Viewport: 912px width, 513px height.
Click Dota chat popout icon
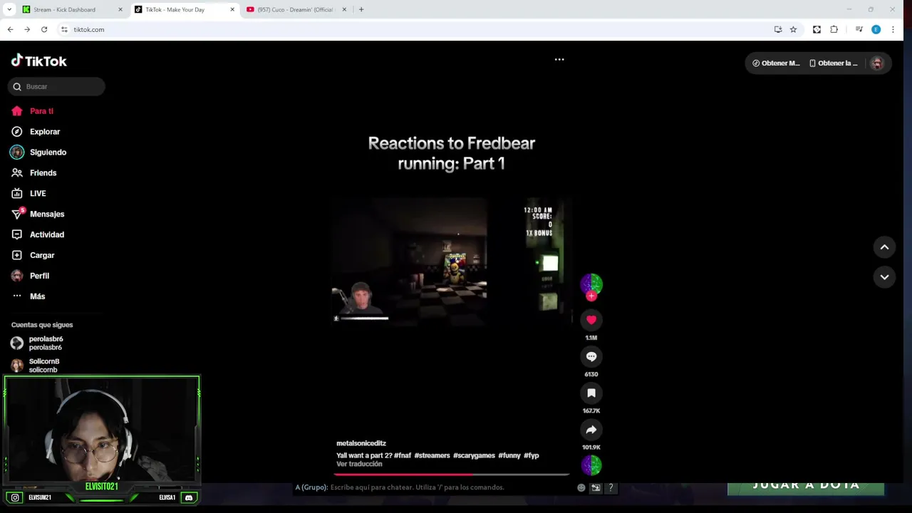596,487
